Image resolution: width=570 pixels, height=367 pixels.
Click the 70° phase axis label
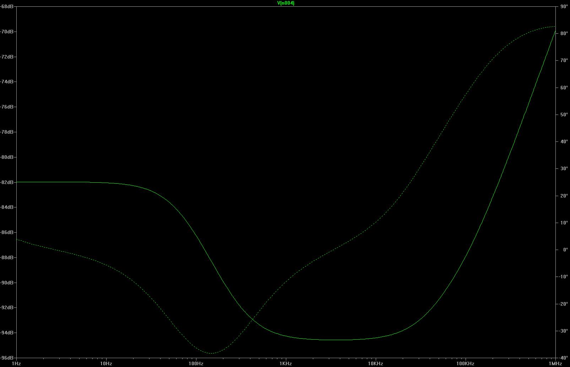[564, 61]
